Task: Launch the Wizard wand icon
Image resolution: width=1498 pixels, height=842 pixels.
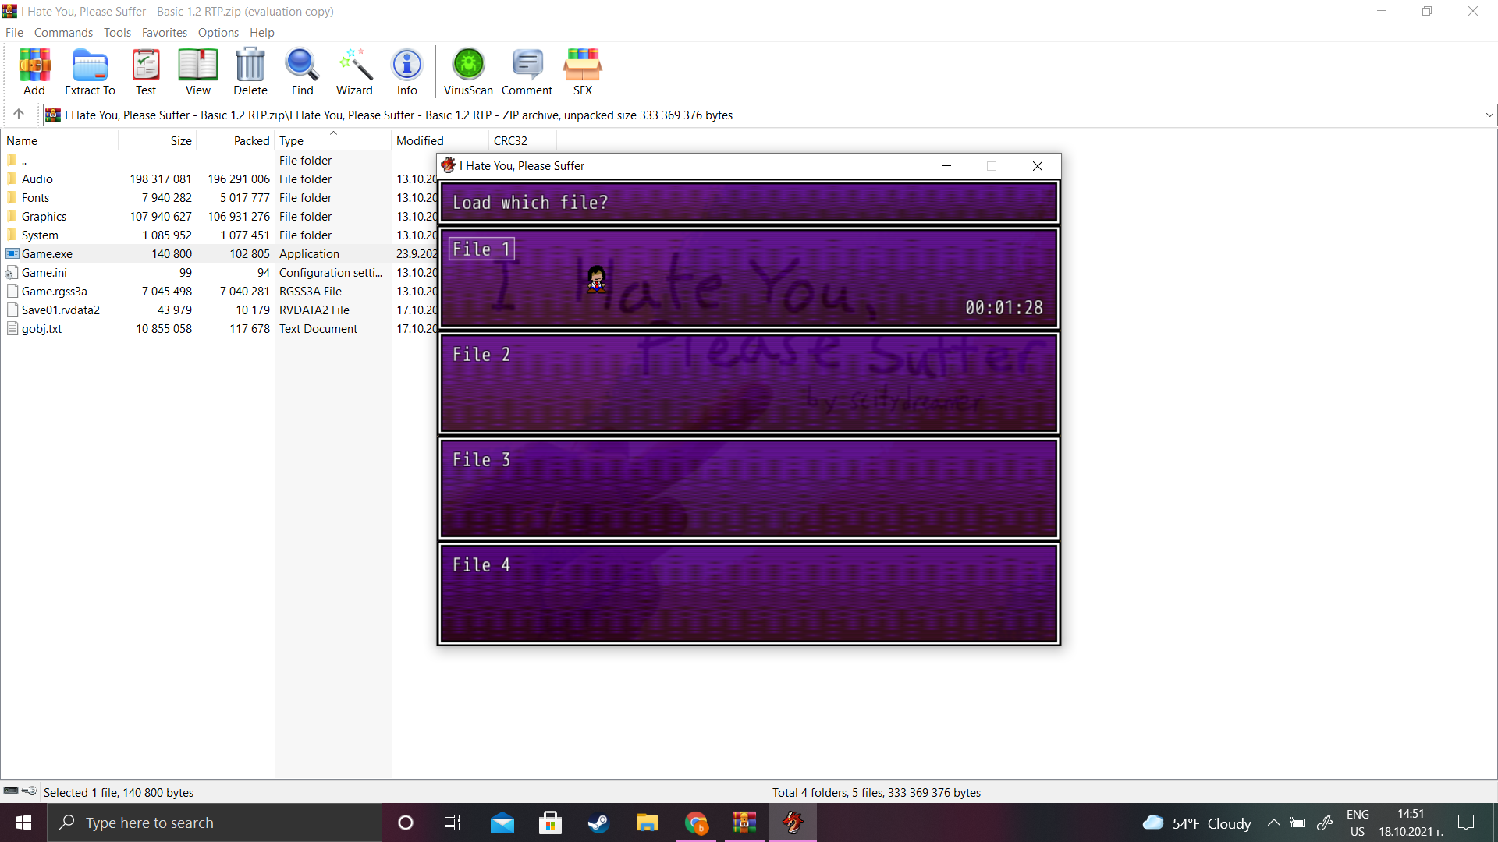Action: coord(354,72)
